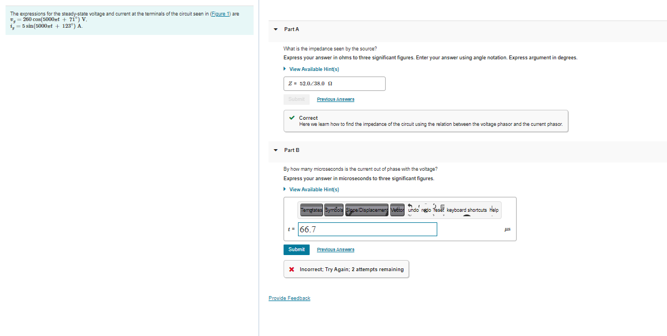The height and width of the screenshot is (336, 667).
Task: Open Previous Answers under Part A
Action: click(x=335, y=99)
